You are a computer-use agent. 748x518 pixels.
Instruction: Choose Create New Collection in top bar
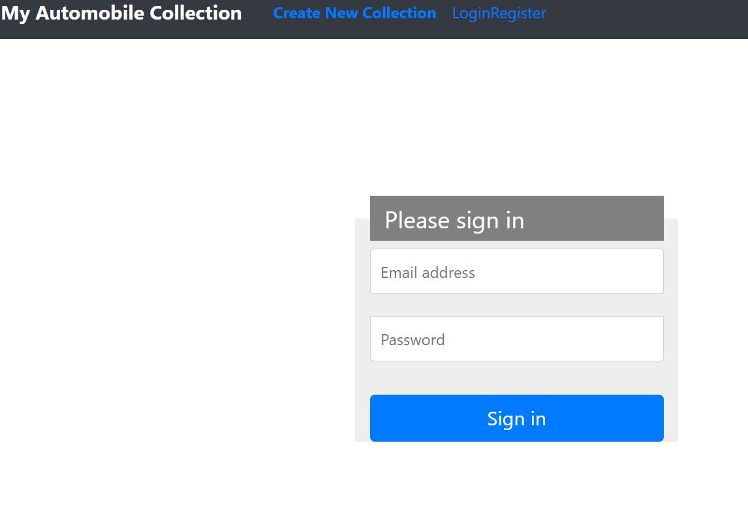tap(354, 13)
